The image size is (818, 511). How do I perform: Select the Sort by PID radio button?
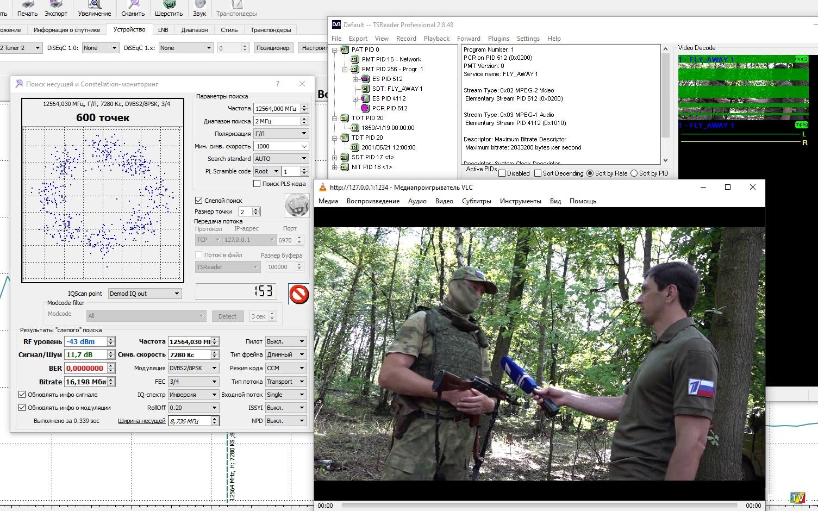pos(634,173)
